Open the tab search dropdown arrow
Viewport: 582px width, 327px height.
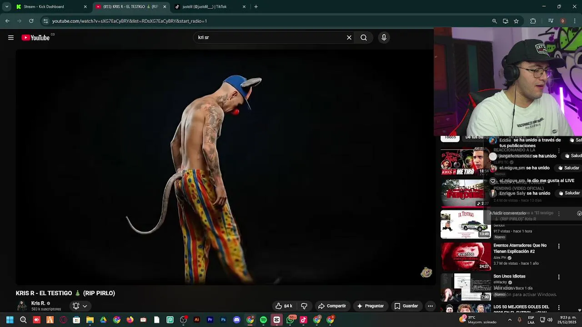click(x=7, y=7)
